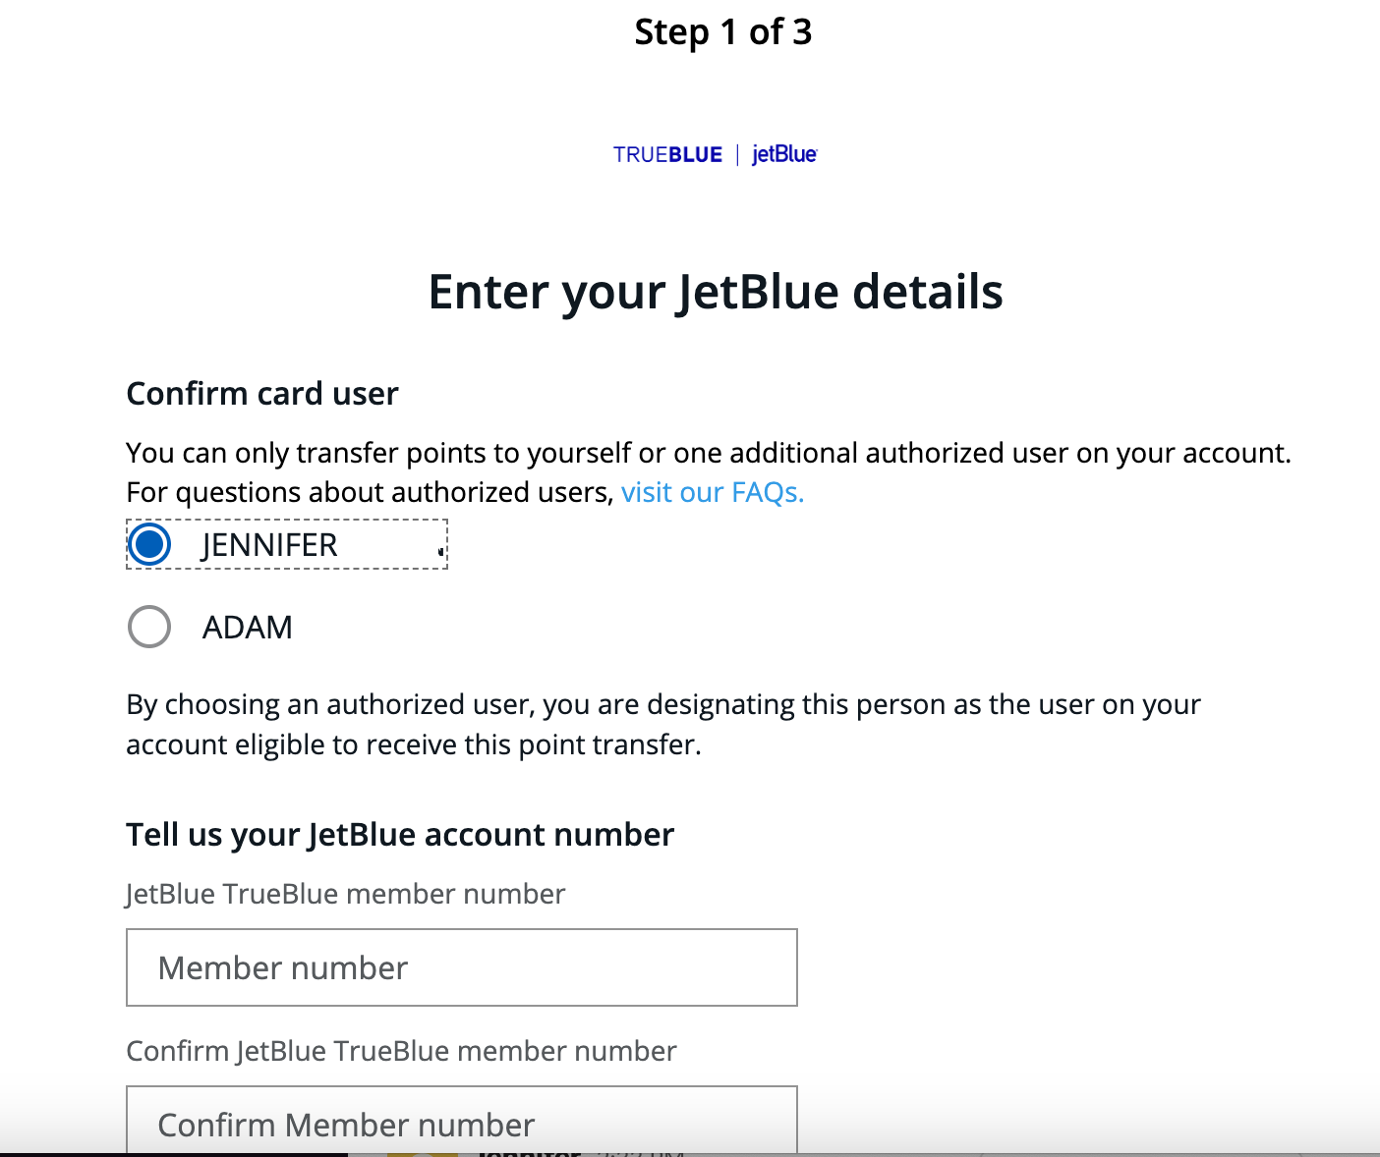The height and width of the screenshot is (1157, 1380).
Task: Click the jetBlue logo
Action: click(x=784, y=154)
